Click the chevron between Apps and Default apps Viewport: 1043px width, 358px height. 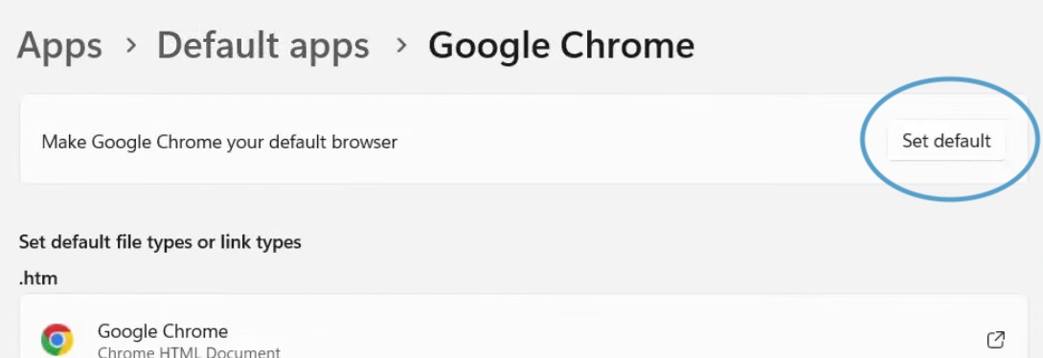click(x=130, y=45)
